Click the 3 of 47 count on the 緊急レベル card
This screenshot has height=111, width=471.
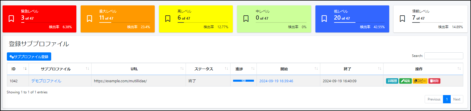[27, 18]
